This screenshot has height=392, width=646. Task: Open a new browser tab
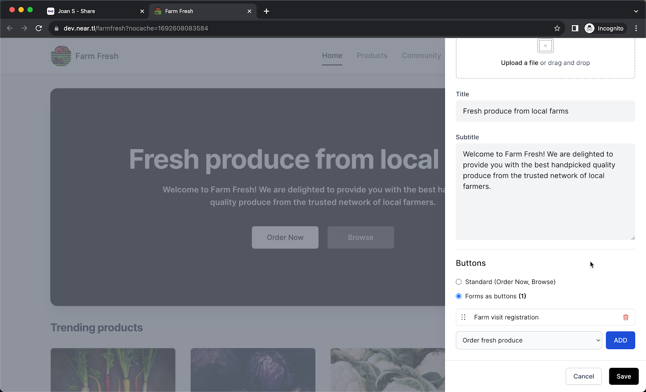point(266,11)
